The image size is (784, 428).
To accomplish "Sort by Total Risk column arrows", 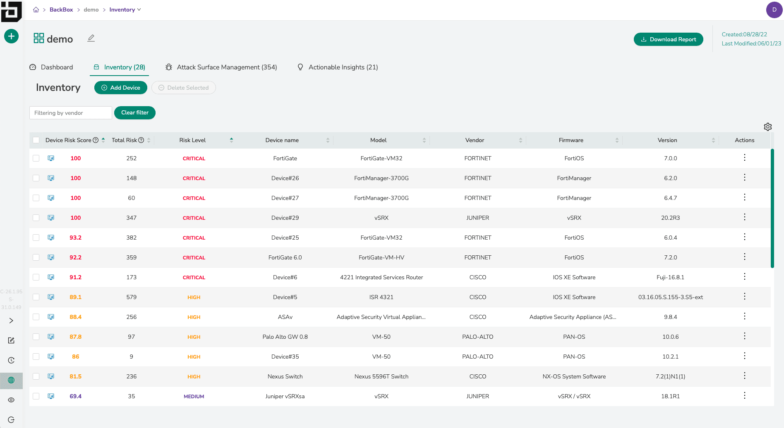I will (x=149, y=140).
